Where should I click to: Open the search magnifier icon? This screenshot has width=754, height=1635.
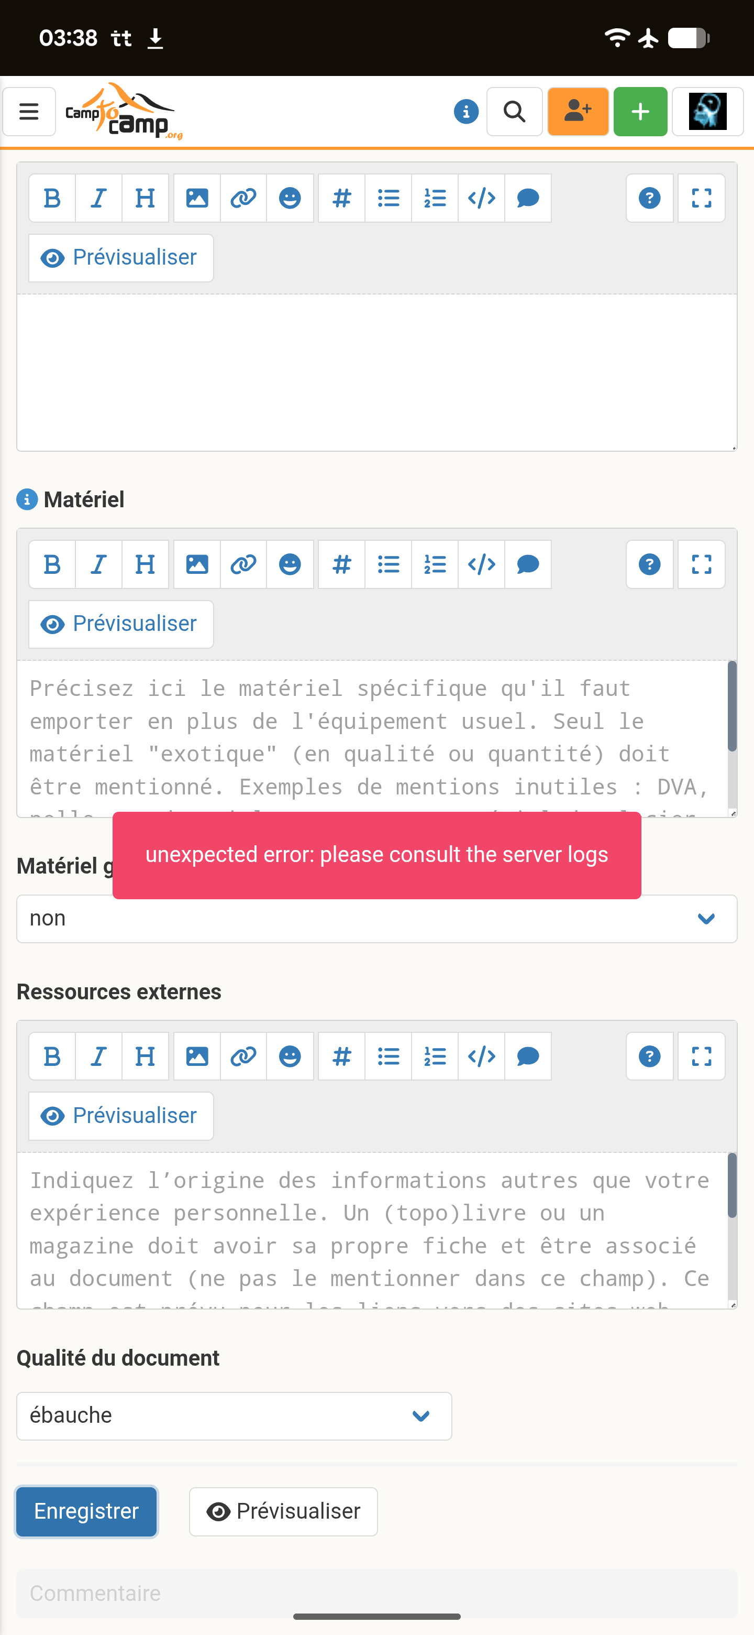click(x=514, y=112)
